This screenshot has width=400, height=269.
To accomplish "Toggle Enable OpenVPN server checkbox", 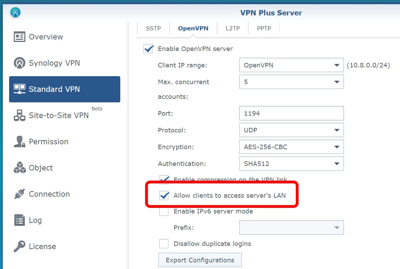I will [x=149, y=49].
